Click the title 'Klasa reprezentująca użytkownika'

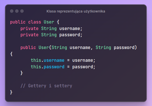coord(76,11)
